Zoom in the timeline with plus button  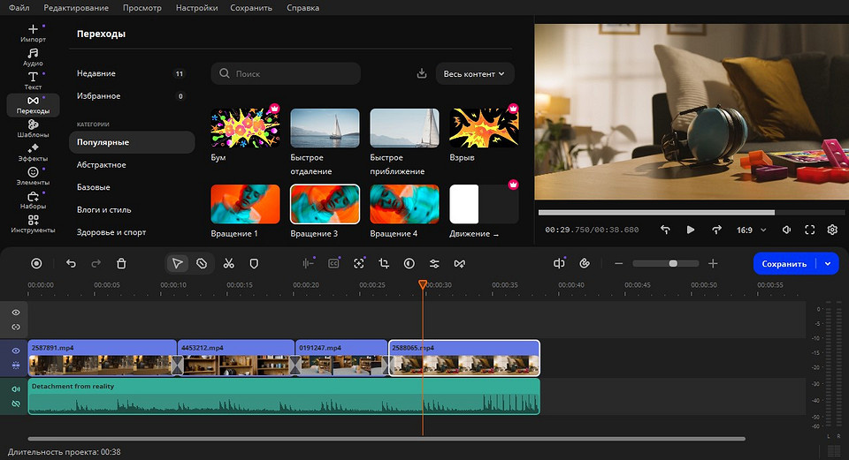713,263
